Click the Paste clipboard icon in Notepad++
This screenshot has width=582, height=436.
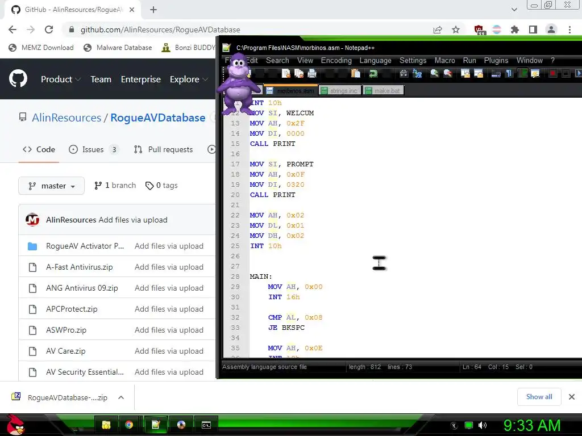[x=356, y=73]
